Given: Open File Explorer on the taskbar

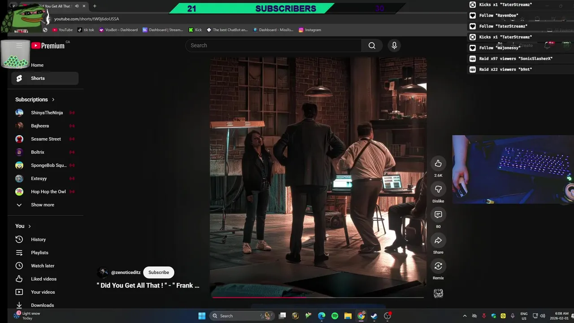Looking at the screenshot, I should [348, 316].
